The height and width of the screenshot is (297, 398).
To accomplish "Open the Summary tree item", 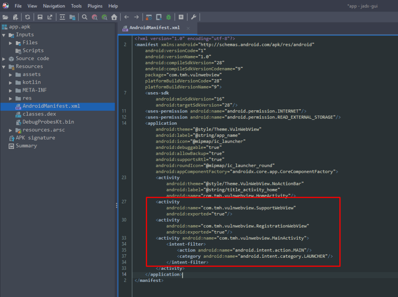I will click(26, 146).
